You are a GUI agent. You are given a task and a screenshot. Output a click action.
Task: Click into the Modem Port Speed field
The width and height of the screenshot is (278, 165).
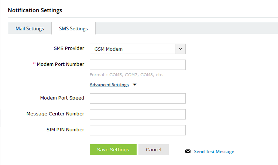coord(137,98)
